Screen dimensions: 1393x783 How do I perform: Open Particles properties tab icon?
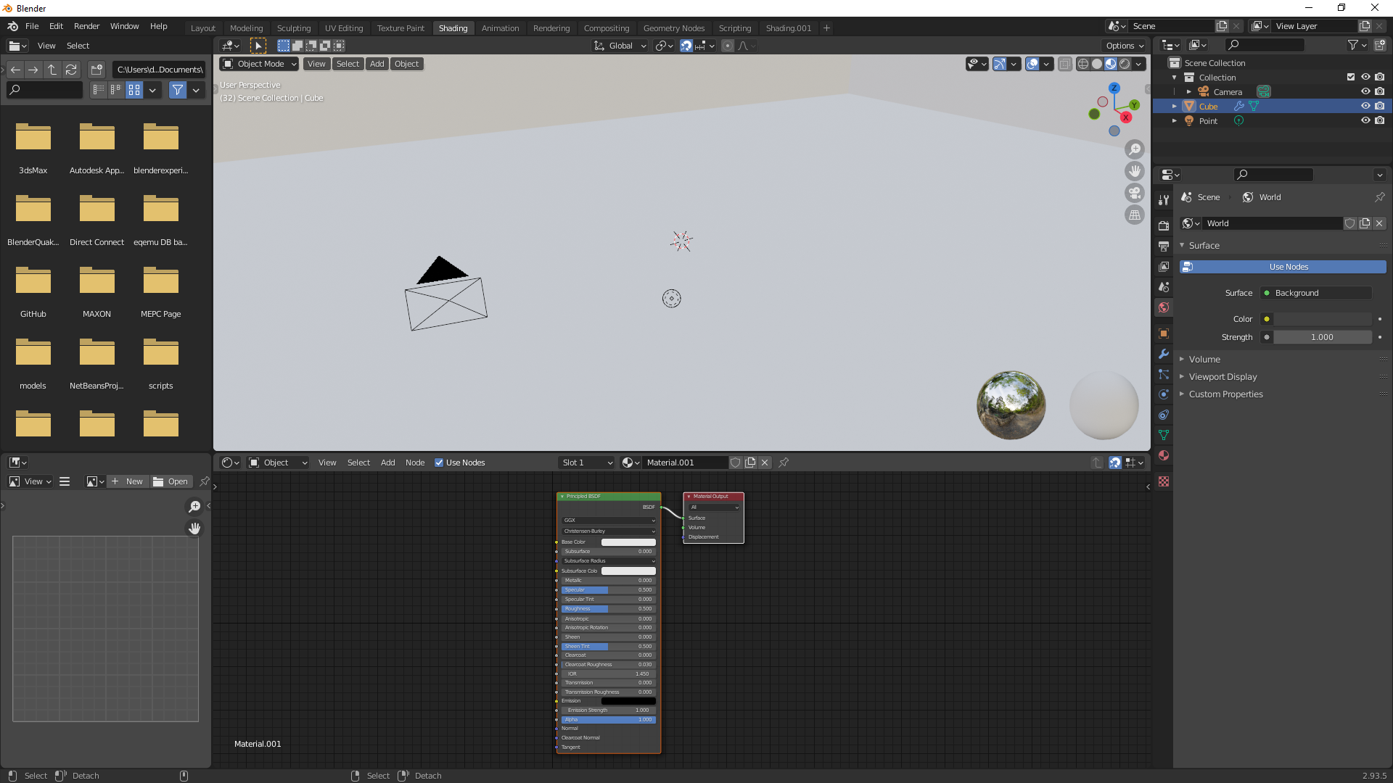tap(1164, 374)
